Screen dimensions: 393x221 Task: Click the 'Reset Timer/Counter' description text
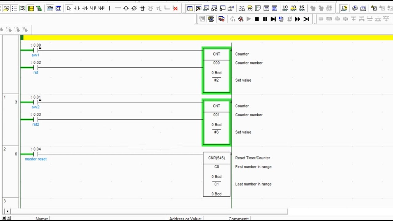[253, 158]
